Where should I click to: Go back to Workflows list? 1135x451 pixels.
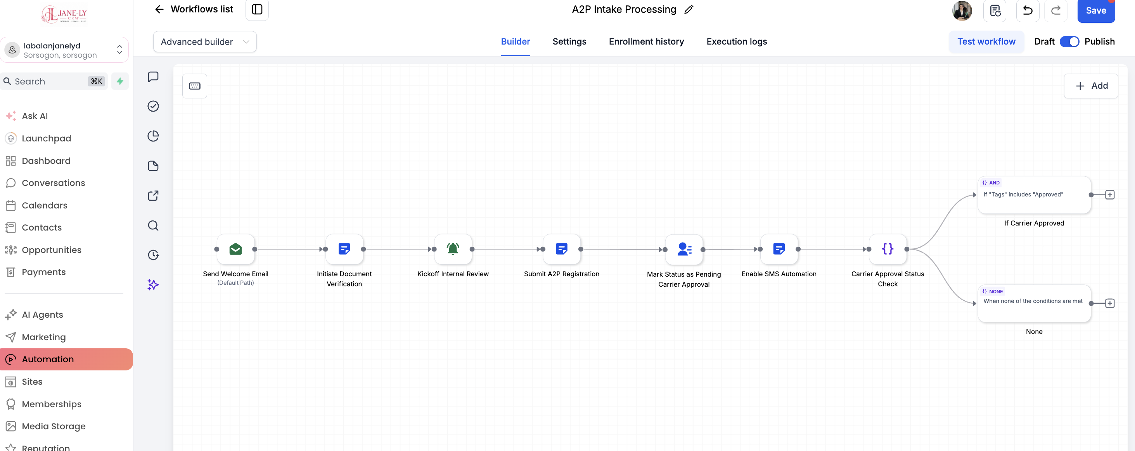[194, 9]
